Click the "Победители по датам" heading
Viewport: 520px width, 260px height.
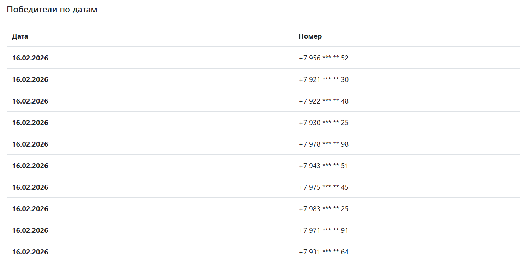pos(52,10)
